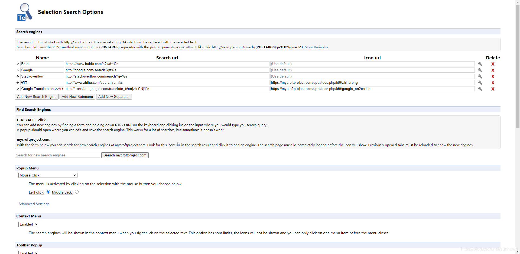
Task: Delete the Stackoverflow search engine
Action: (493, 76)
